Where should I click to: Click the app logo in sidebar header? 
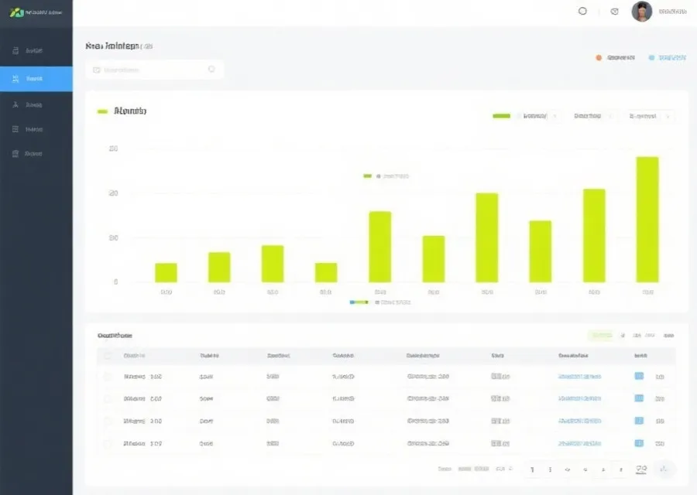[17, 13]
